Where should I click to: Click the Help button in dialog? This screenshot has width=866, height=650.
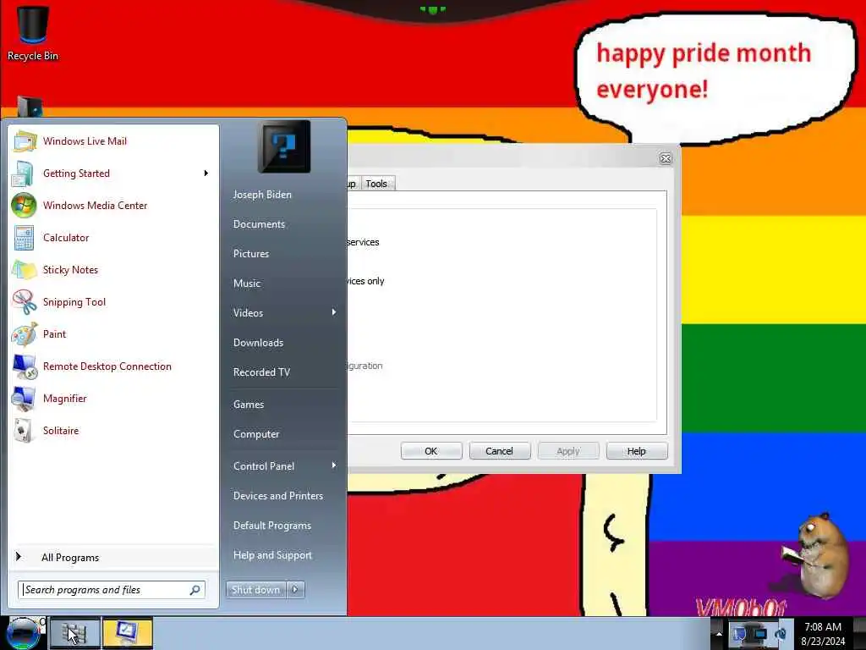pos(637,451)
